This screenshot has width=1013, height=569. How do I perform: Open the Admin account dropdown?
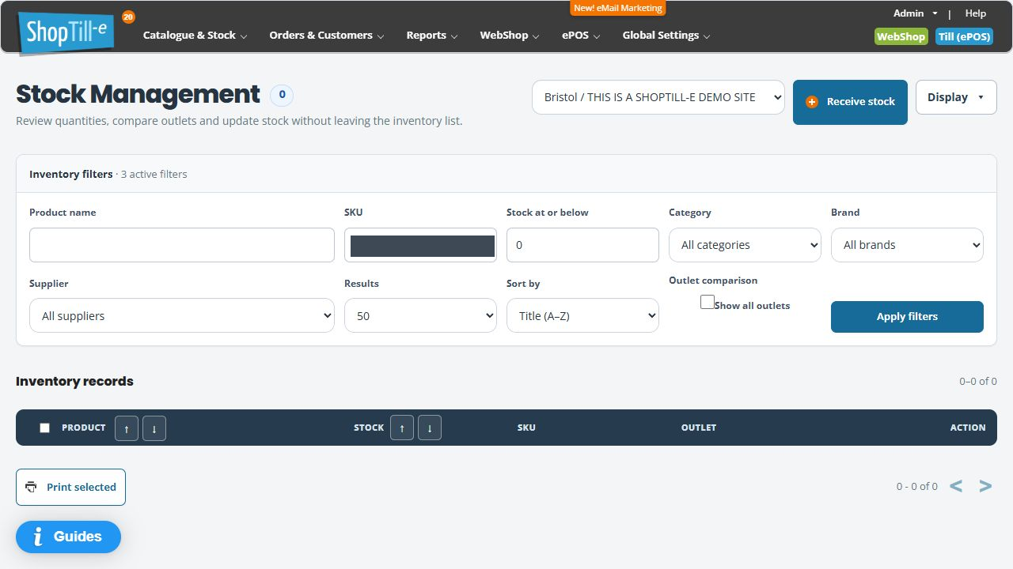[916, 13]
